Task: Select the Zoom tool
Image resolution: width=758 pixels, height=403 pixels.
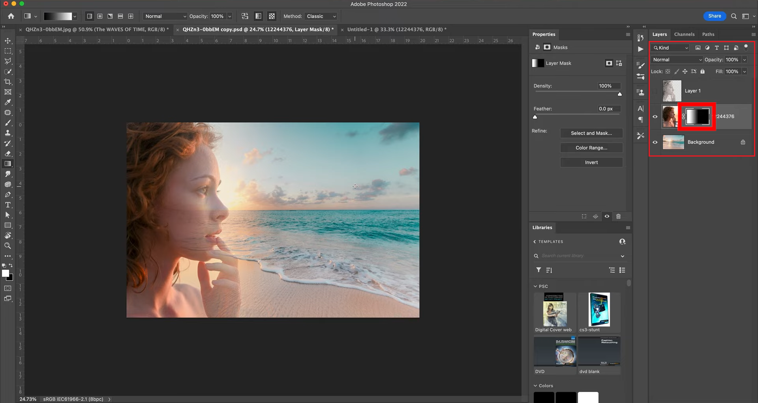Action: click(8, 246)
